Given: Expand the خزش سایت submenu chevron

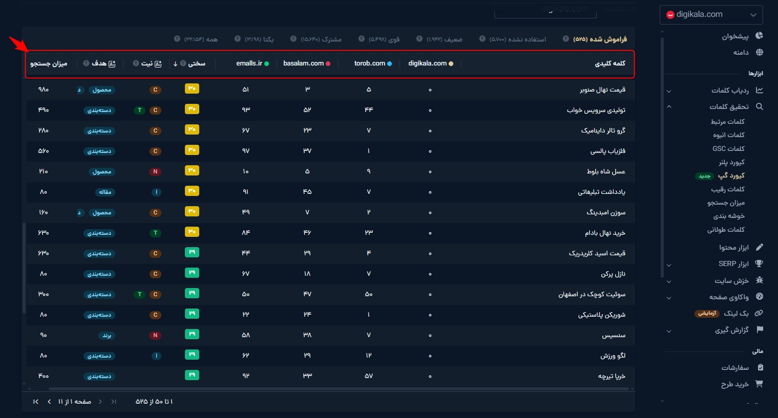Looking at the screenshot, I should 669,281.
